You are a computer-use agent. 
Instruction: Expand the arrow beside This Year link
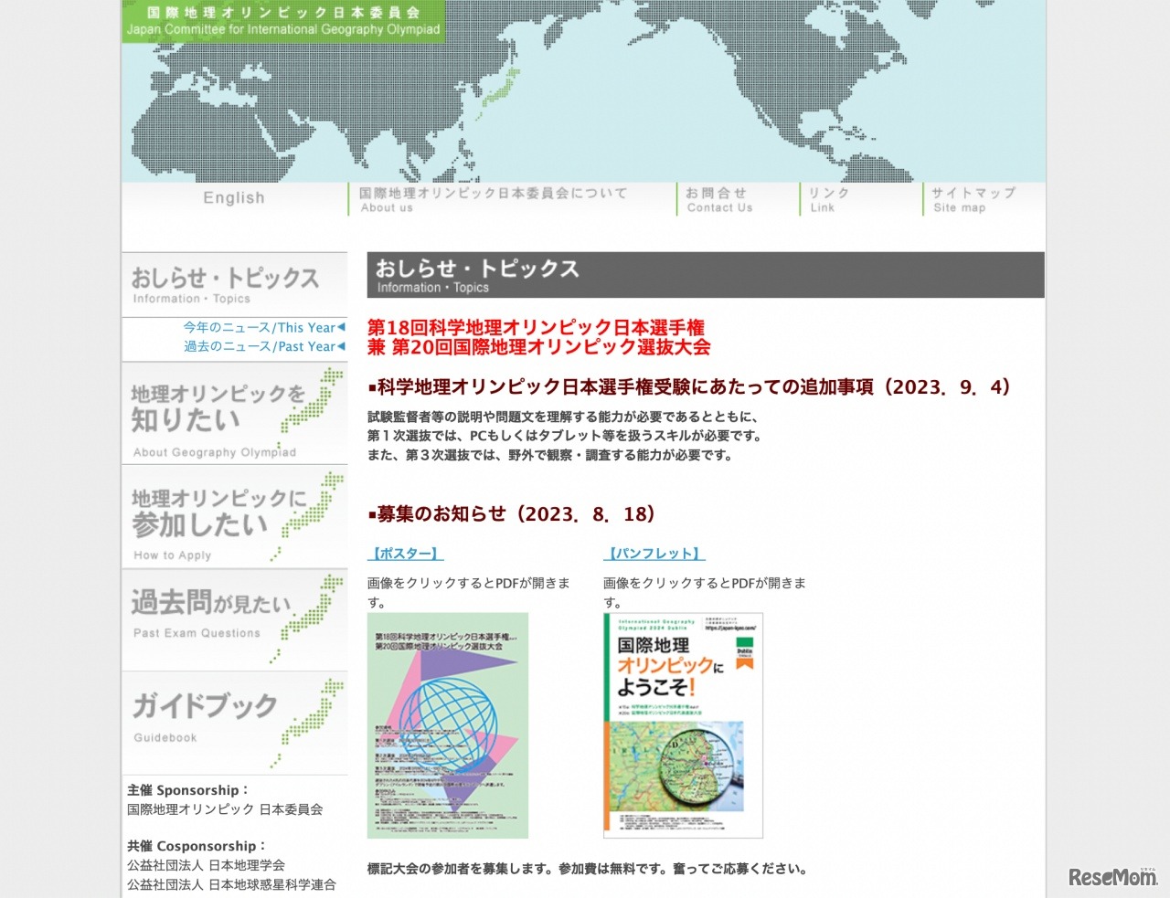tap(341, 327)
